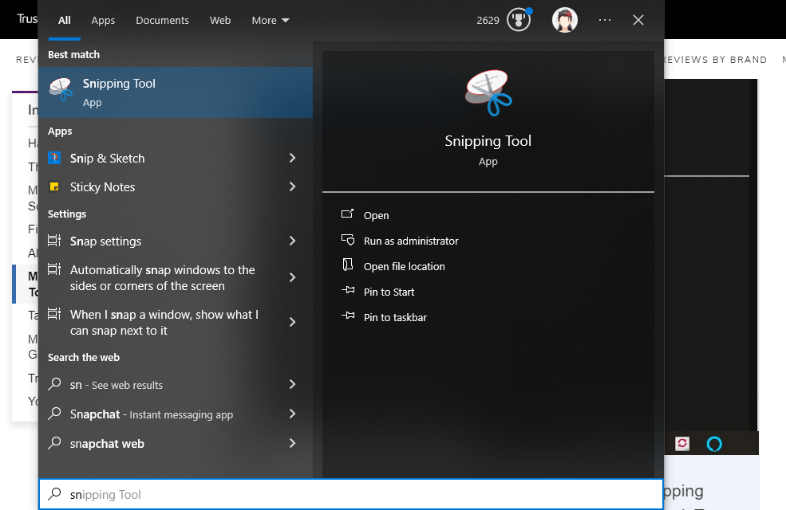Click the red refresh icon in background taskbar
Image resolution: width=786 pixels, height=510 pixels.
click(x=682, y=443)
